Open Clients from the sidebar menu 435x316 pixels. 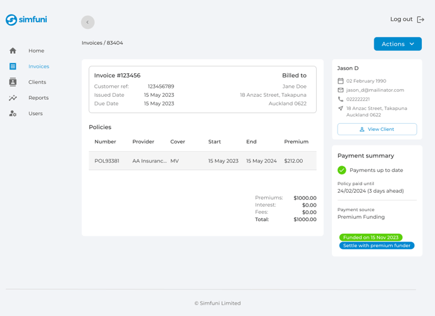coord(37,82)
